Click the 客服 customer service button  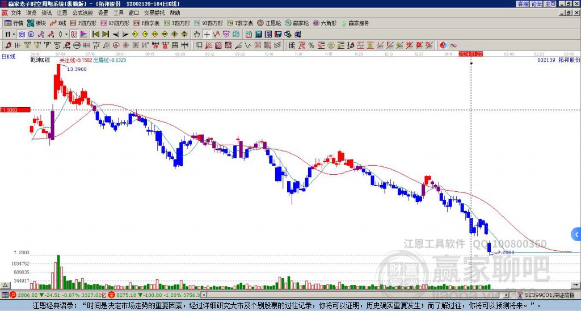pyautogui.click(x=523, y=4)
